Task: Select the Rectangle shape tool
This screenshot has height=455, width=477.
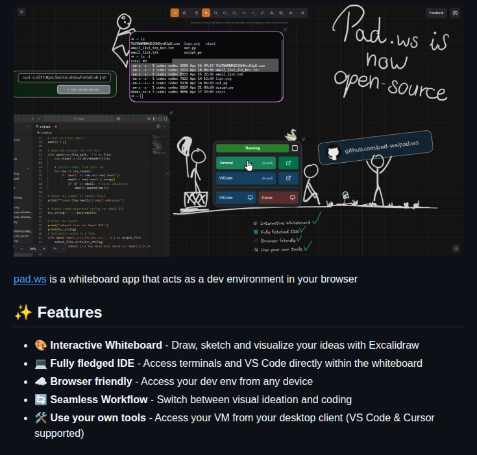Action: (x=215, y=13)
